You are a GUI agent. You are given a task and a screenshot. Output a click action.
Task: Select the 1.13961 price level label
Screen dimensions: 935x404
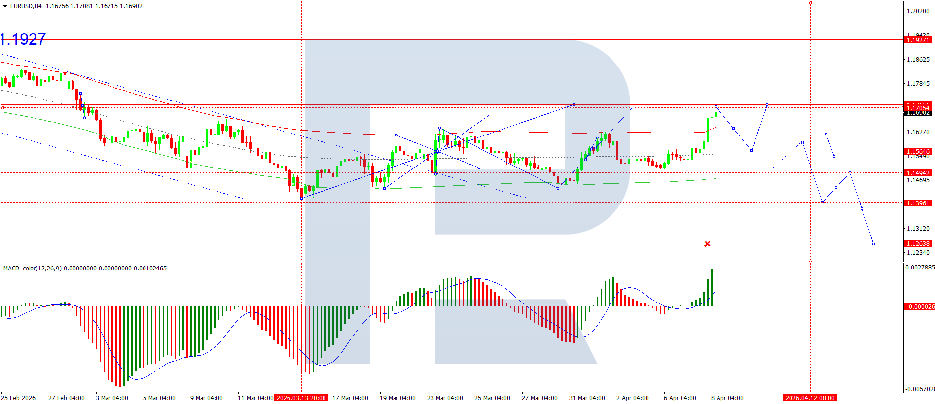click(x=918, y=203)
